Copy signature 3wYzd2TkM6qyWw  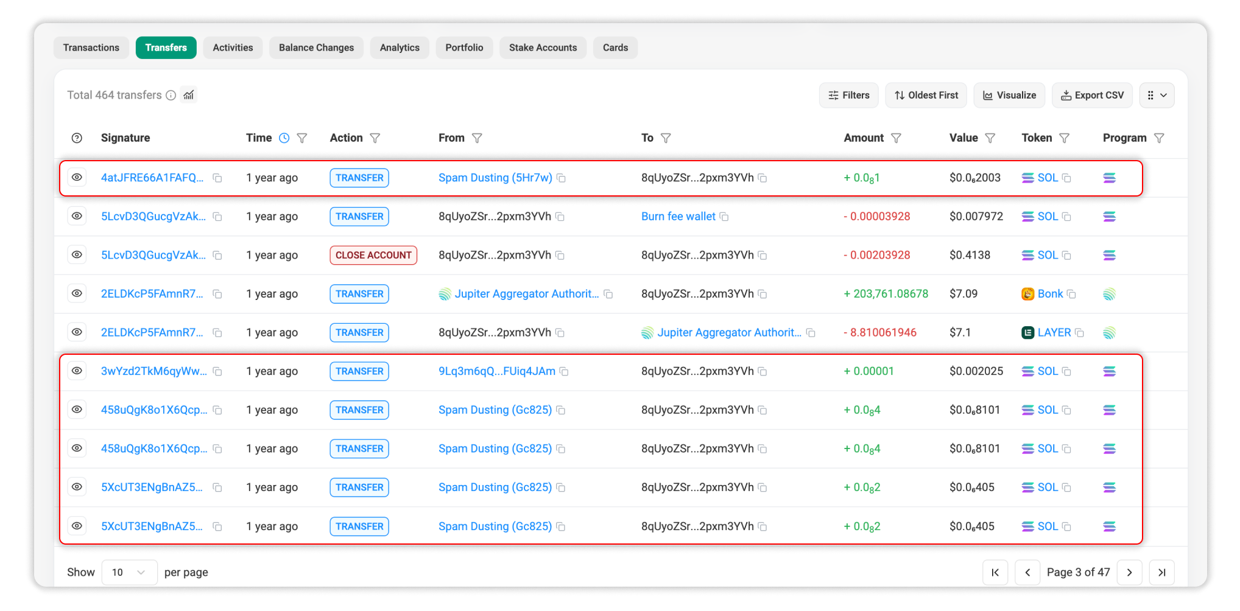(x=217, y=372)
